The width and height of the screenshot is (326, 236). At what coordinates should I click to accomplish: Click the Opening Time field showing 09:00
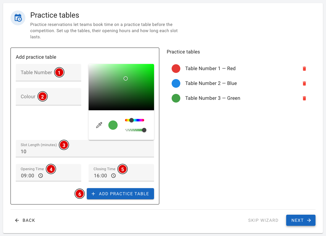48,173
